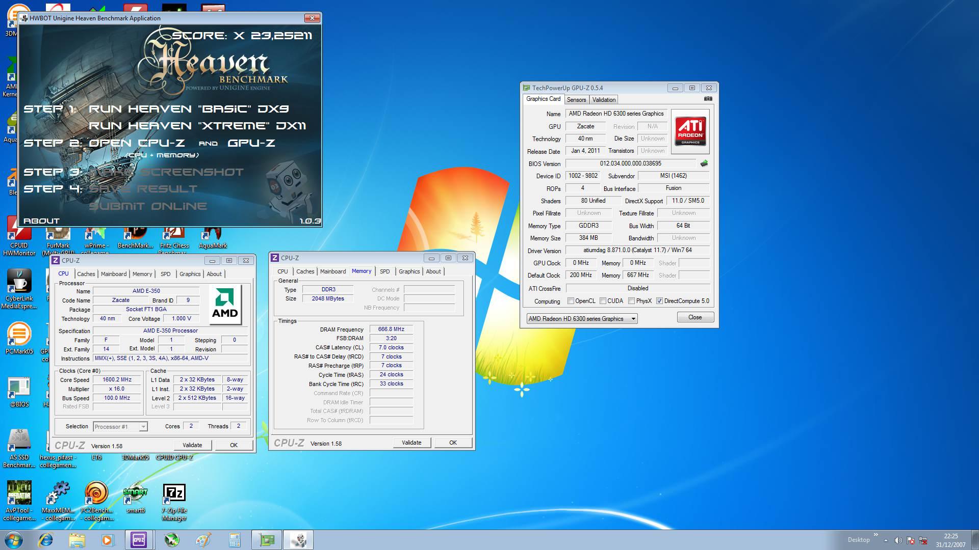Open Calculator from the taskbar
Image resolution: width=979 pixels, height=550 pixels.
click(235, 540)
